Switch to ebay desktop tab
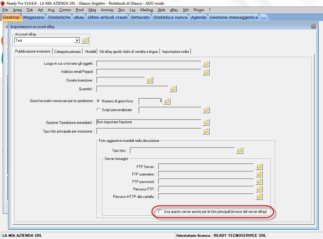Image resolution: width=323 pixels, height=239 pixels. tap(79, 17)
